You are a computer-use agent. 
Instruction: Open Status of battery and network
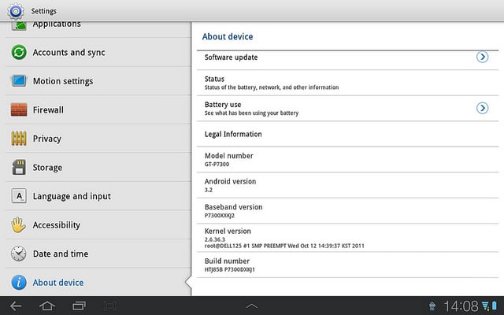point(347,83)
